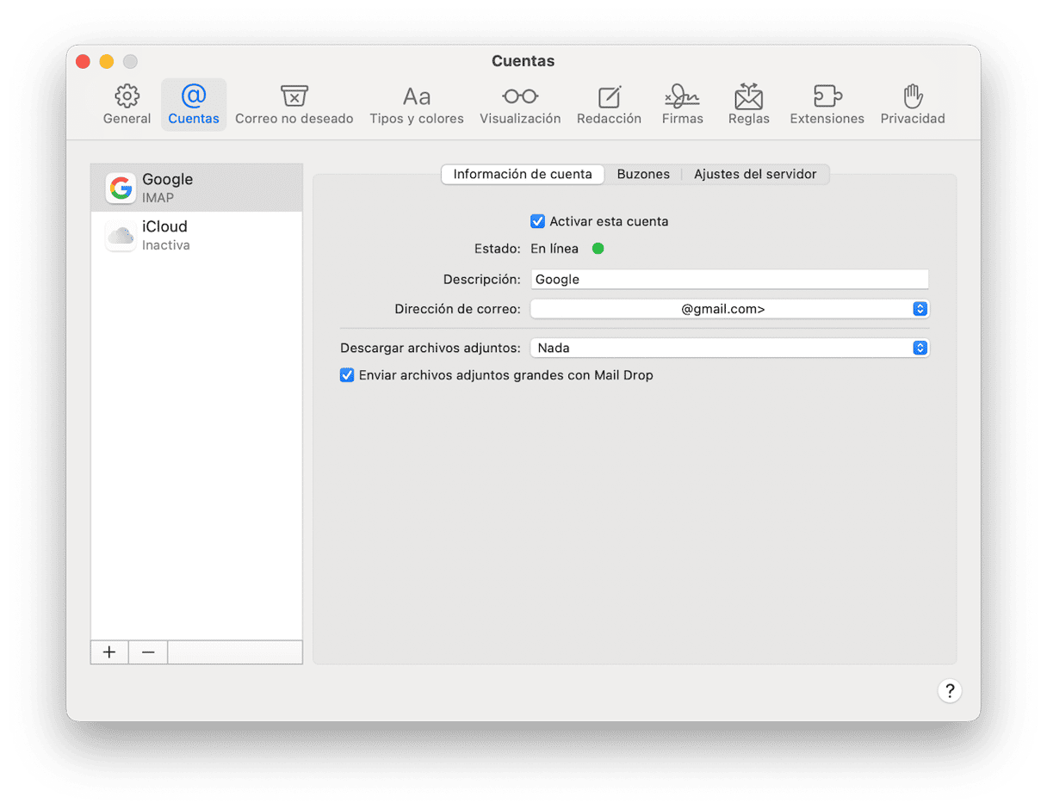This screenshot has width=1047, height=809.
Task: Switch to the Visualización pane
Action: (x=520, y=105)
